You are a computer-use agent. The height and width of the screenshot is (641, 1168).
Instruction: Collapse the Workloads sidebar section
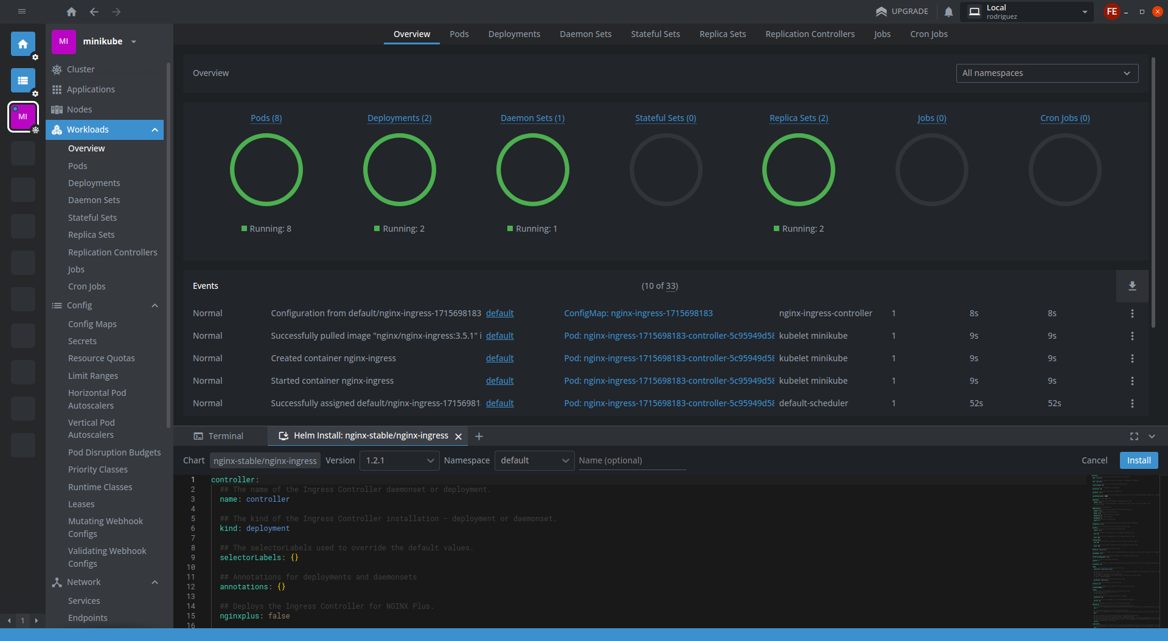point(155,130)
